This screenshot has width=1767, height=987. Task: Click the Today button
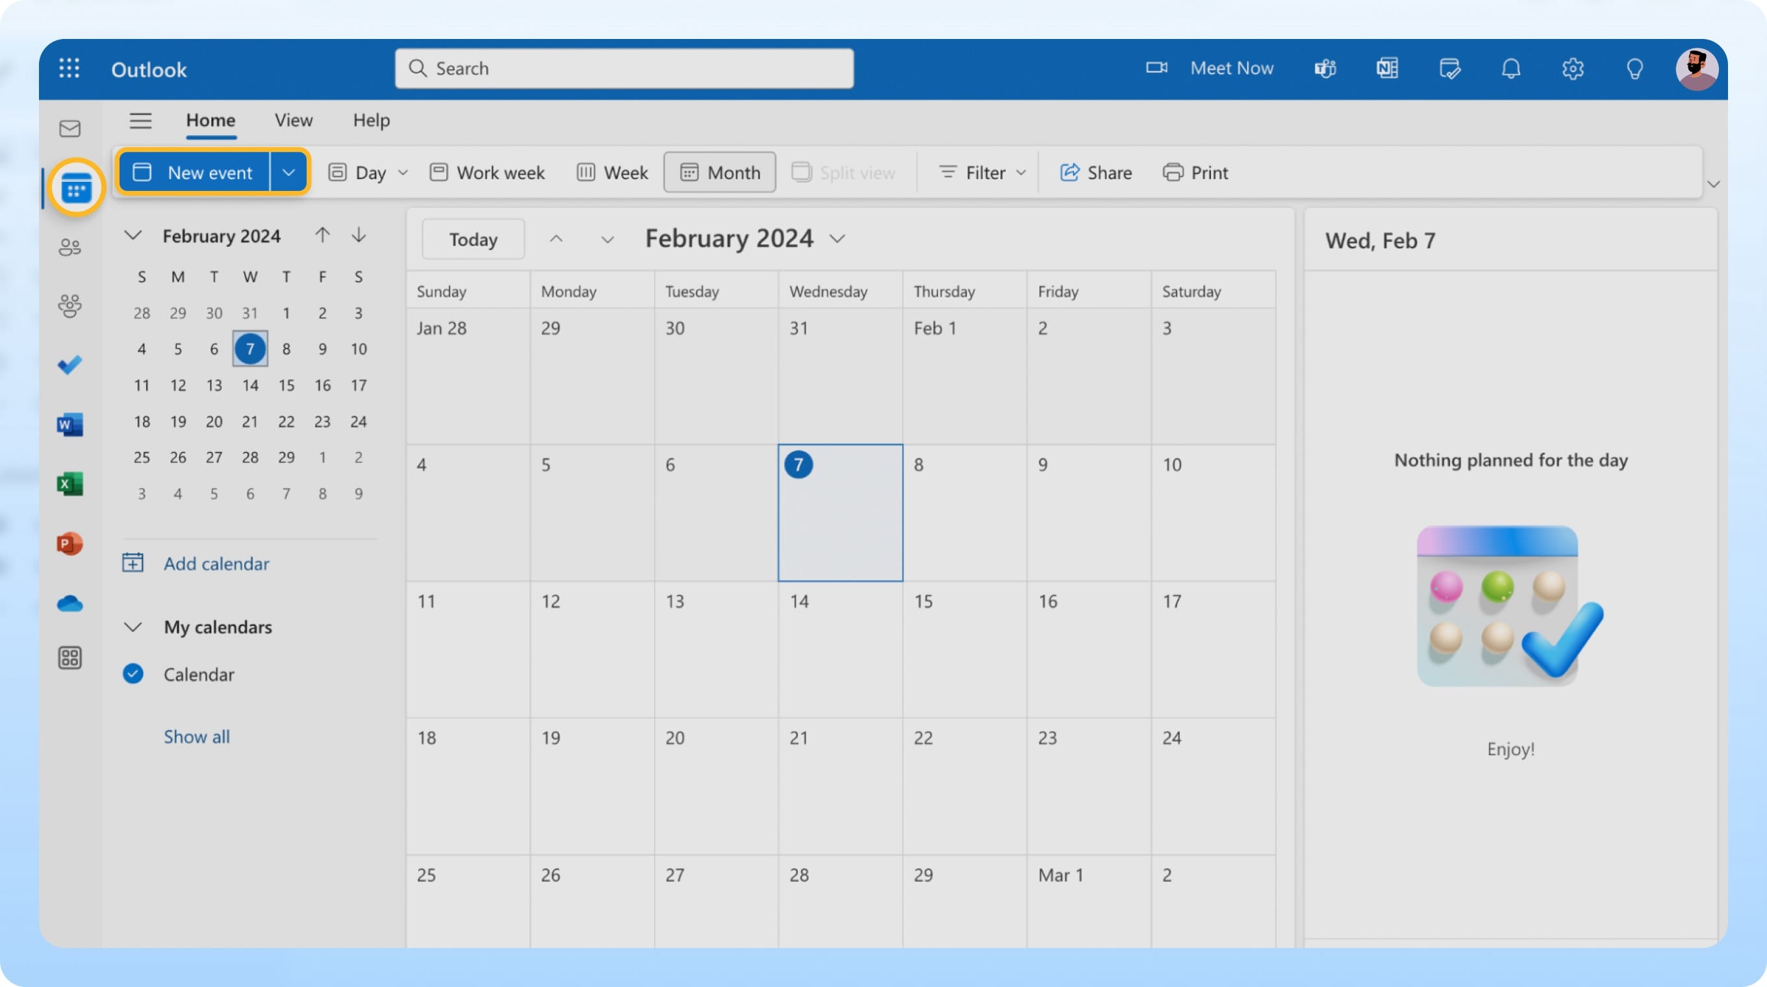[474, 239]
